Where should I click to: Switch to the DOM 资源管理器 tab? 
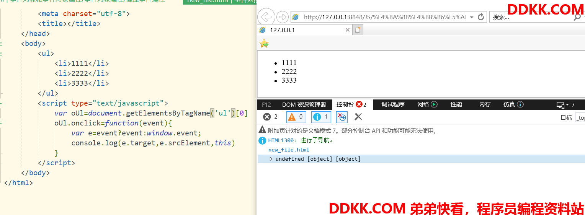tap(304, 105)
